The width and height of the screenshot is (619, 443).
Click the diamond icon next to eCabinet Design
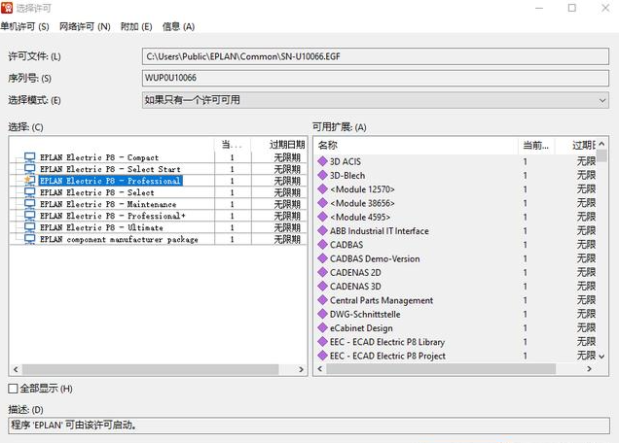(x=322, y=328)
